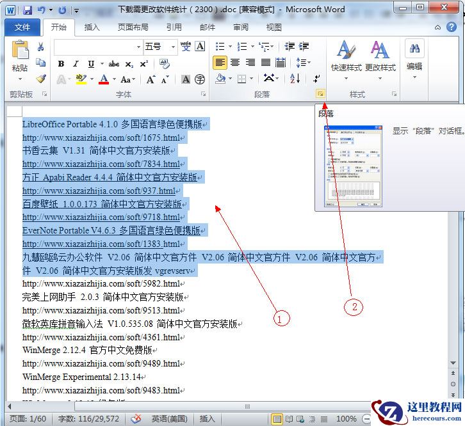Switch to the 插入 Insert tab
This screenshot has width=465, height=426.
[x=92, y=28]
